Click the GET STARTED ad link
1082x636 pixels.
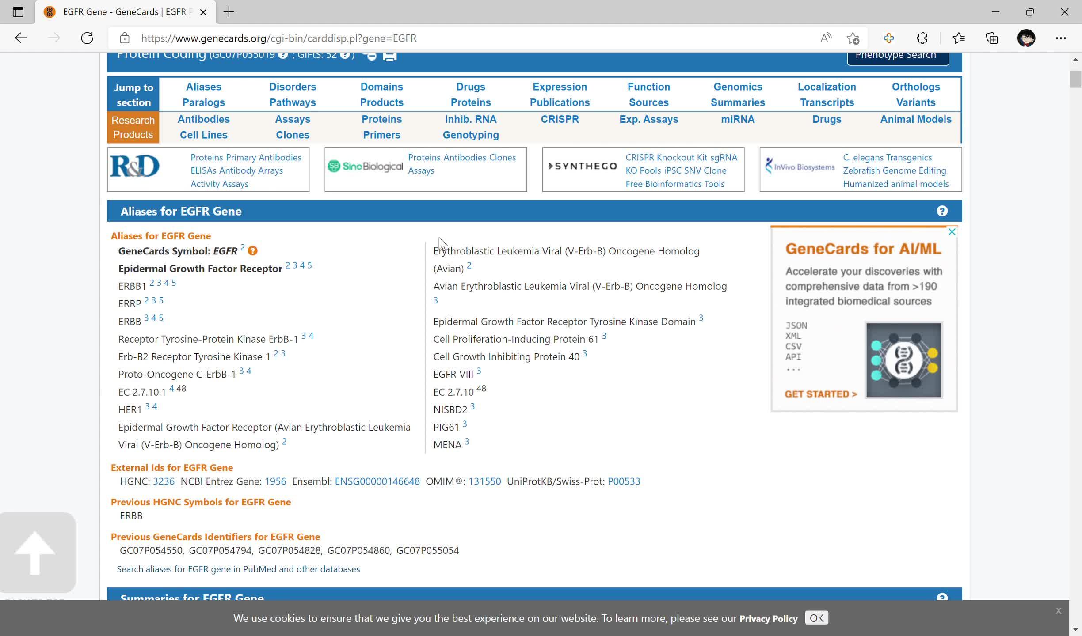point(820,394)
